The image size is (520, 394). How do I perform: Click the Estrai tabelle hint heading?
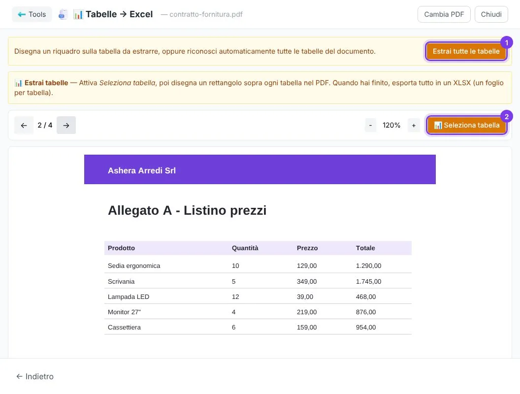click(46, 83)
